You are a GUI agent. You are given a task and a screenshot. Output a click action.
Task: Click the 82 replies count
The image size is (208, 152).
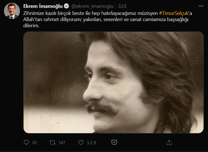pyautogui.click(x=35, y=142)
